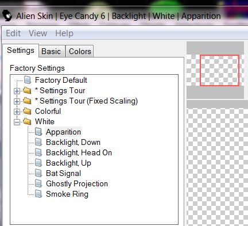Screen dimensions: 248x226
Task: Select * Settings Tour (Fixed Scaling) label
Action: [86, 101]
